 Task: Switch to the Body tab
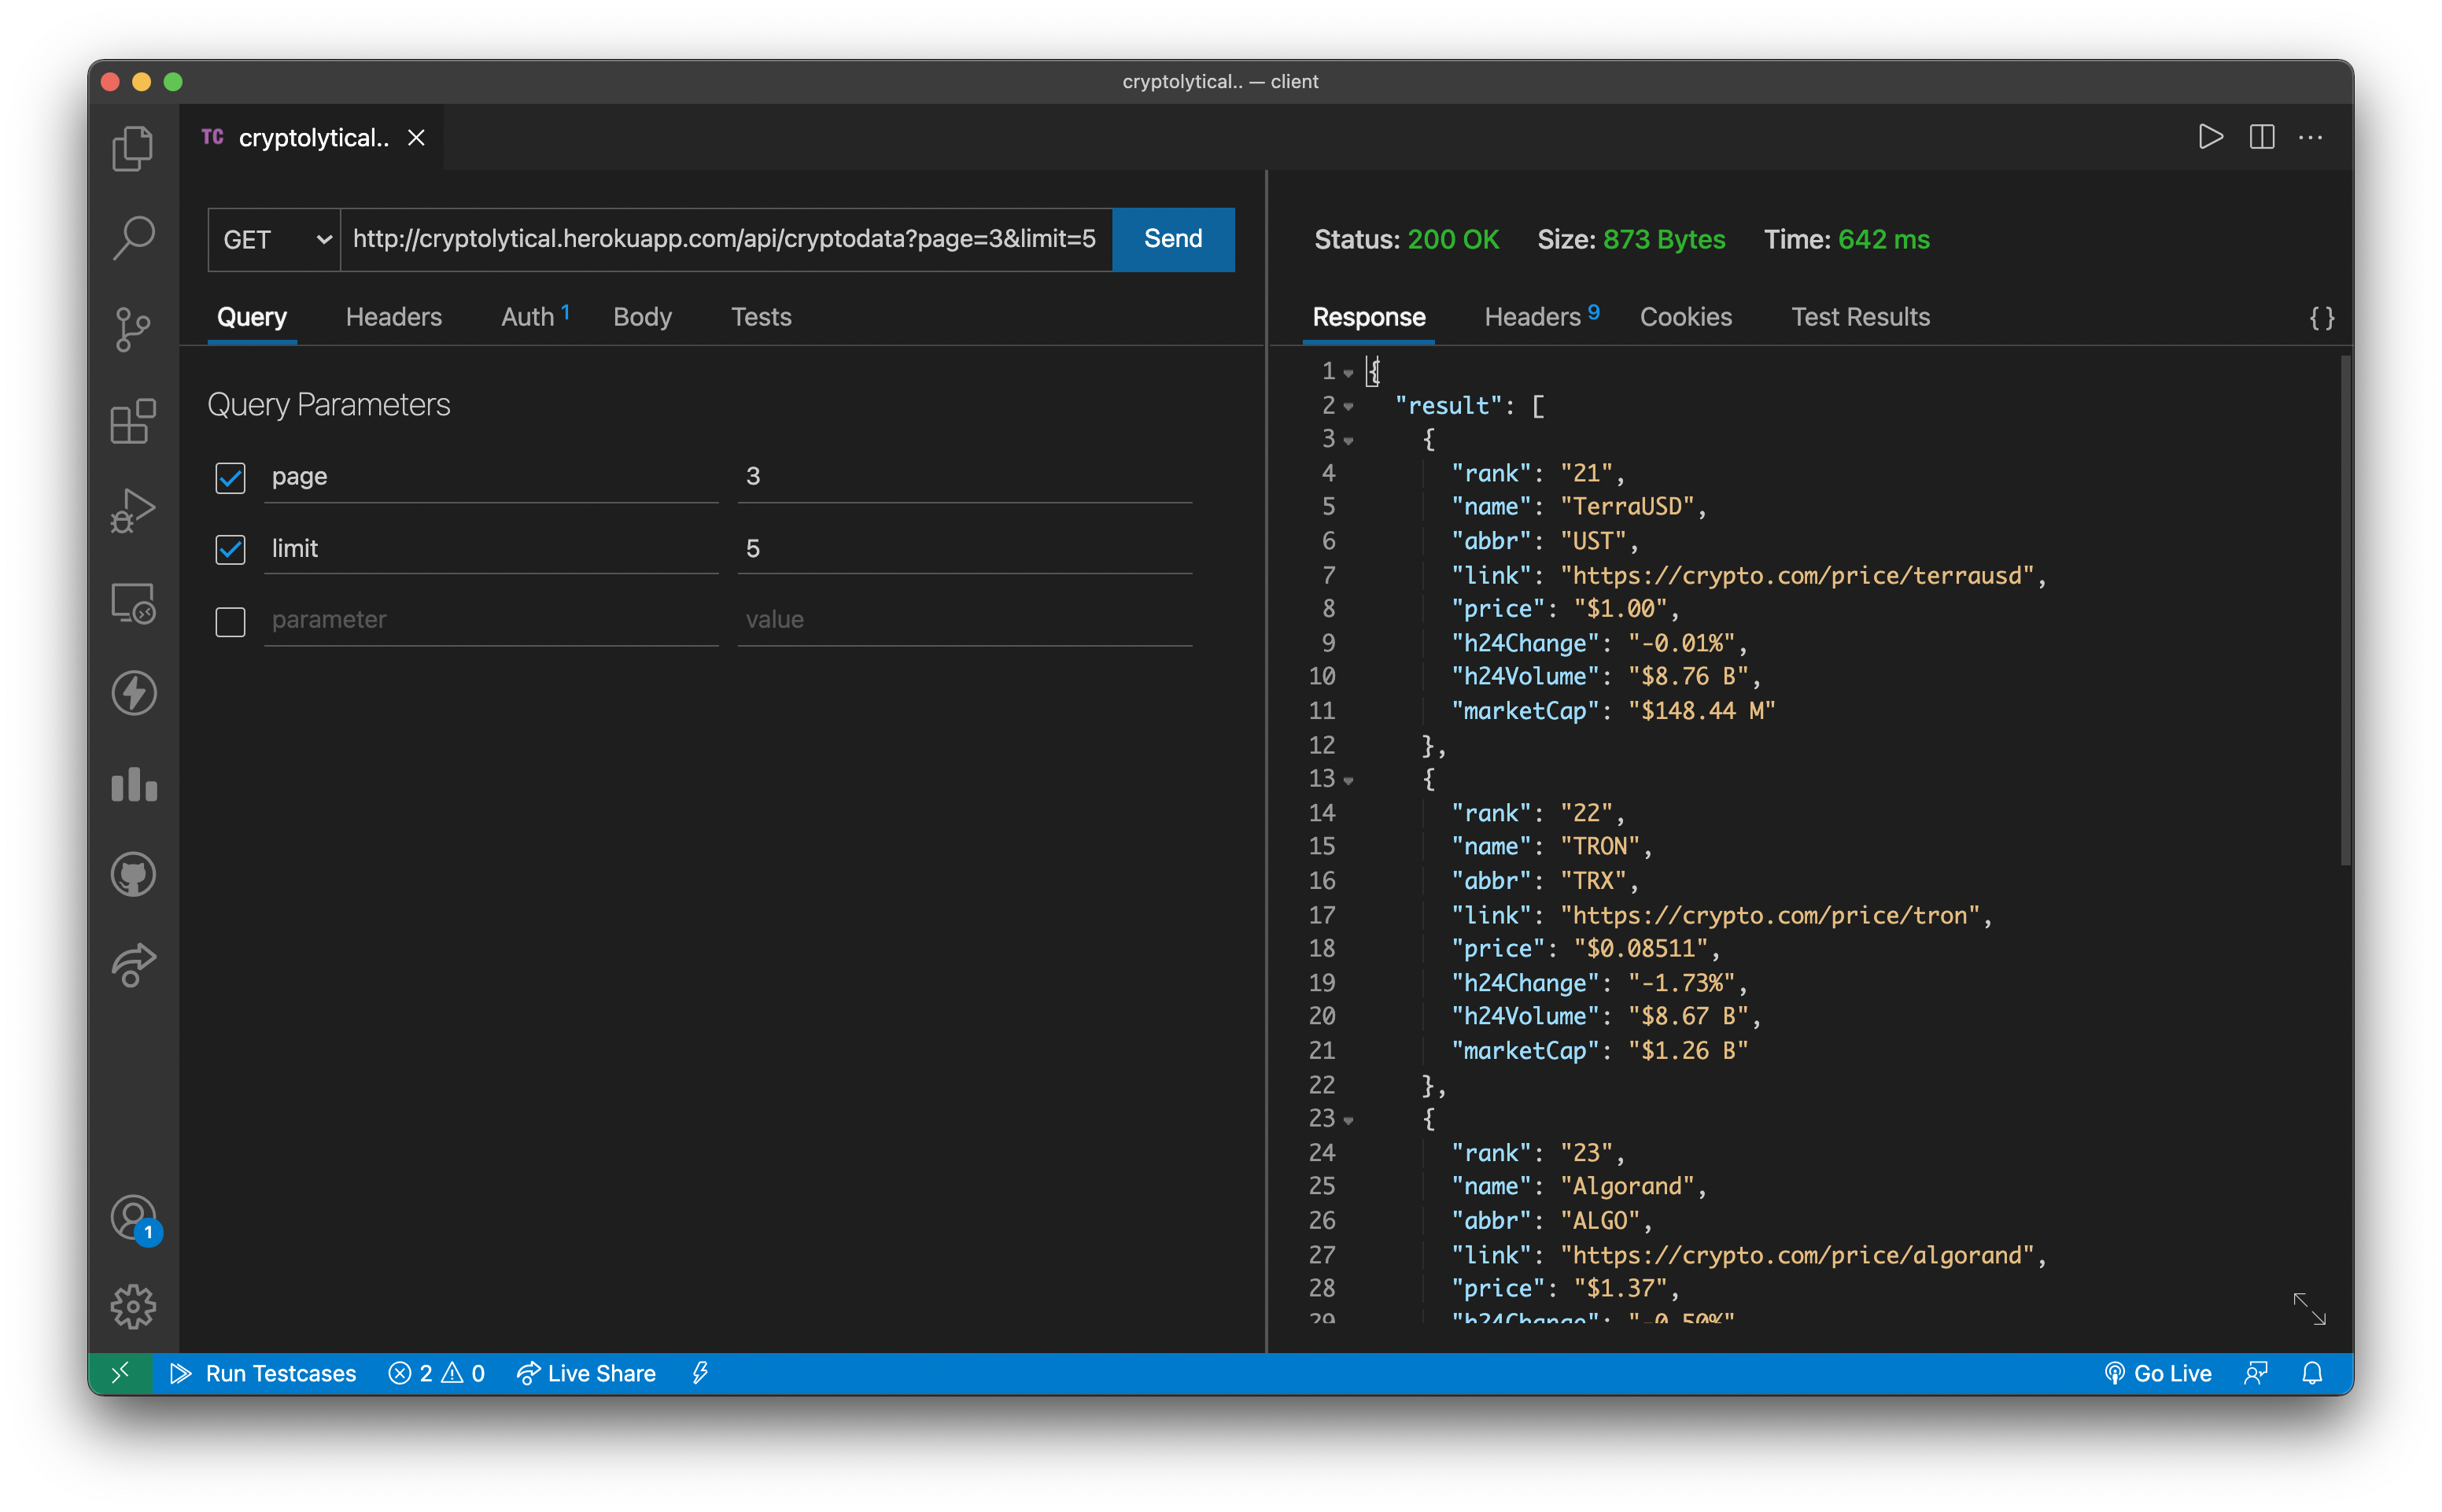coord(642,317)
